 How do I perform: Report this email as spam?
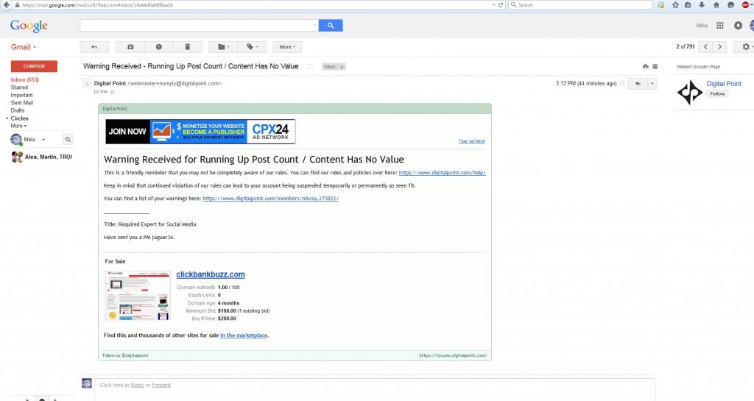click(159, 46)
